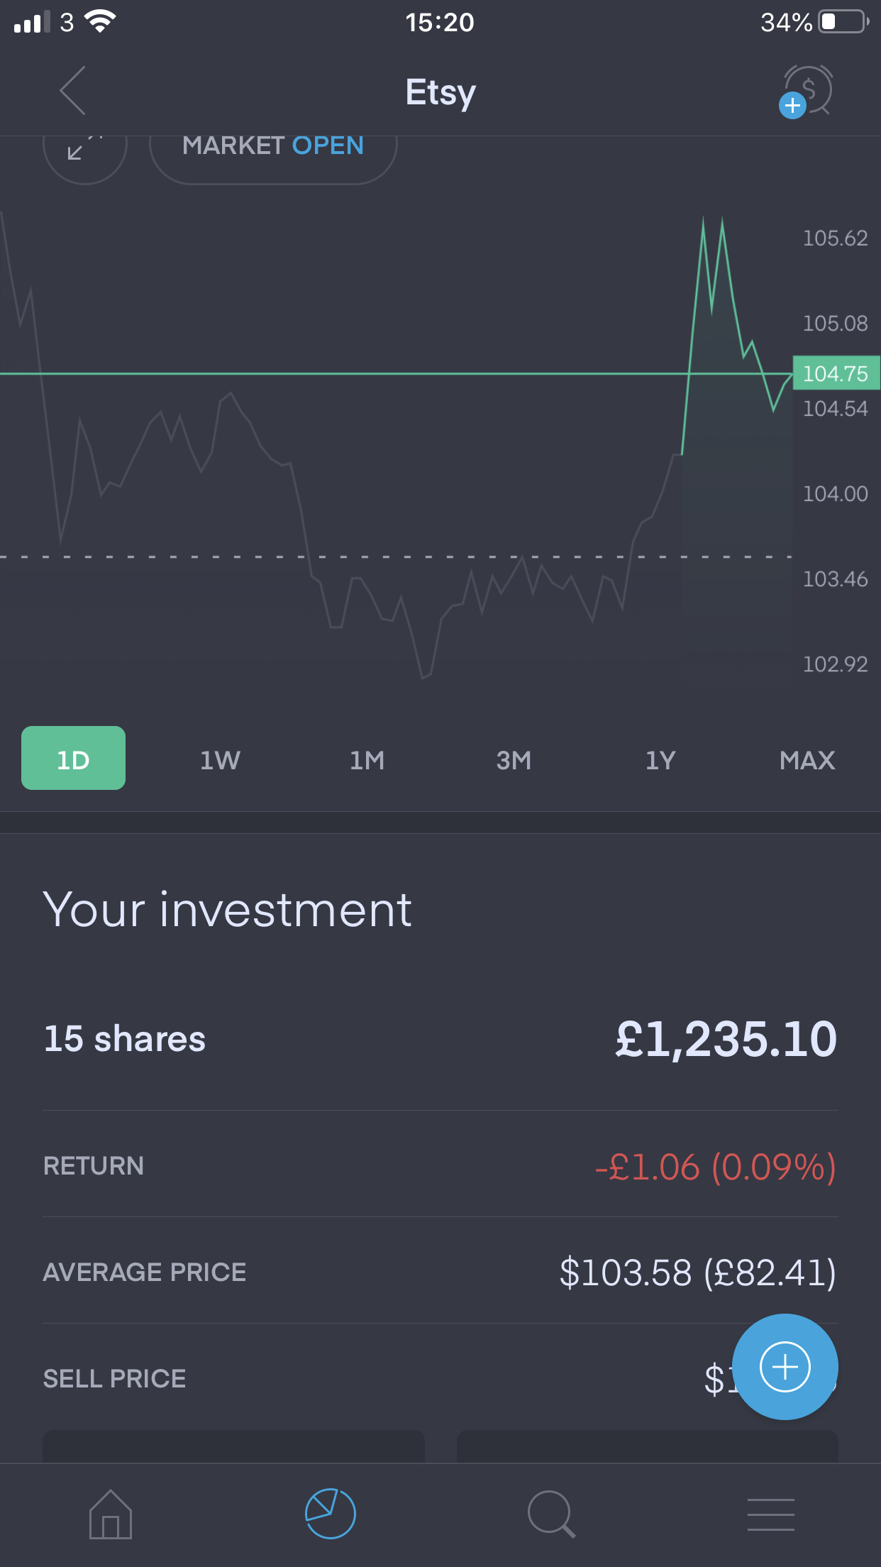Open the Home tab icon
The width and height of the screenshot is (881, 1567).
(110, 1514)
